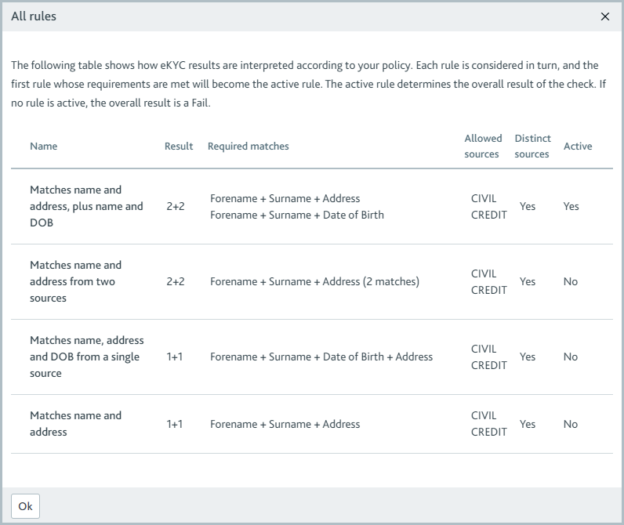Screen dimensions: 624x525
Task: Select the Required matches column header
Action: [249, 146]
